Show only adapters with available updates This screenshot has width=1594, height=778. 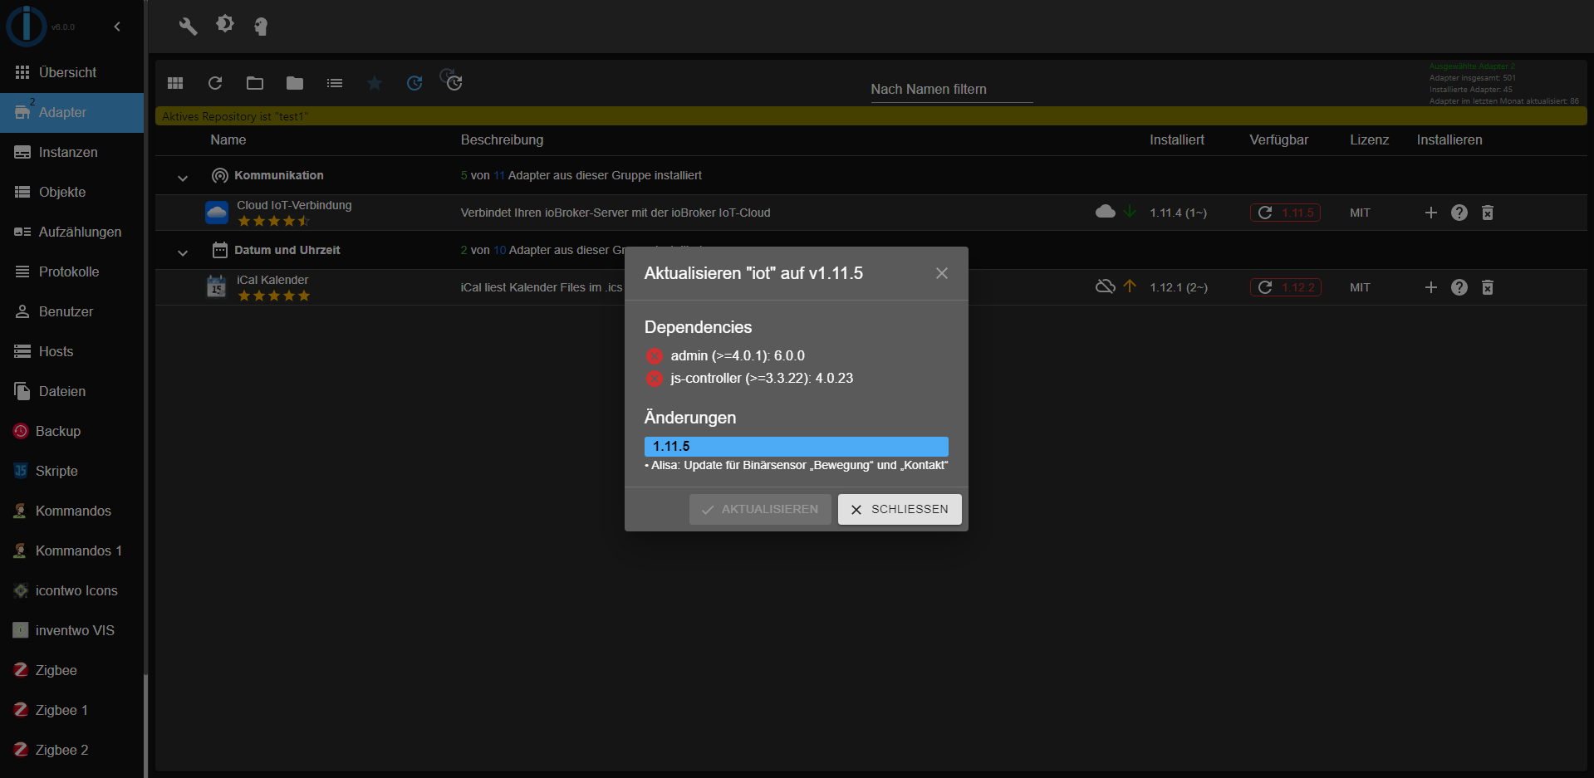point(414,83)
